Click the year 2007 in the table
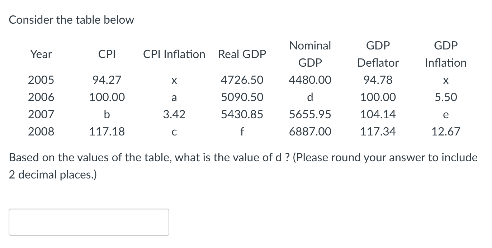The width and height of the screenshot is (492, 248). 41,114
